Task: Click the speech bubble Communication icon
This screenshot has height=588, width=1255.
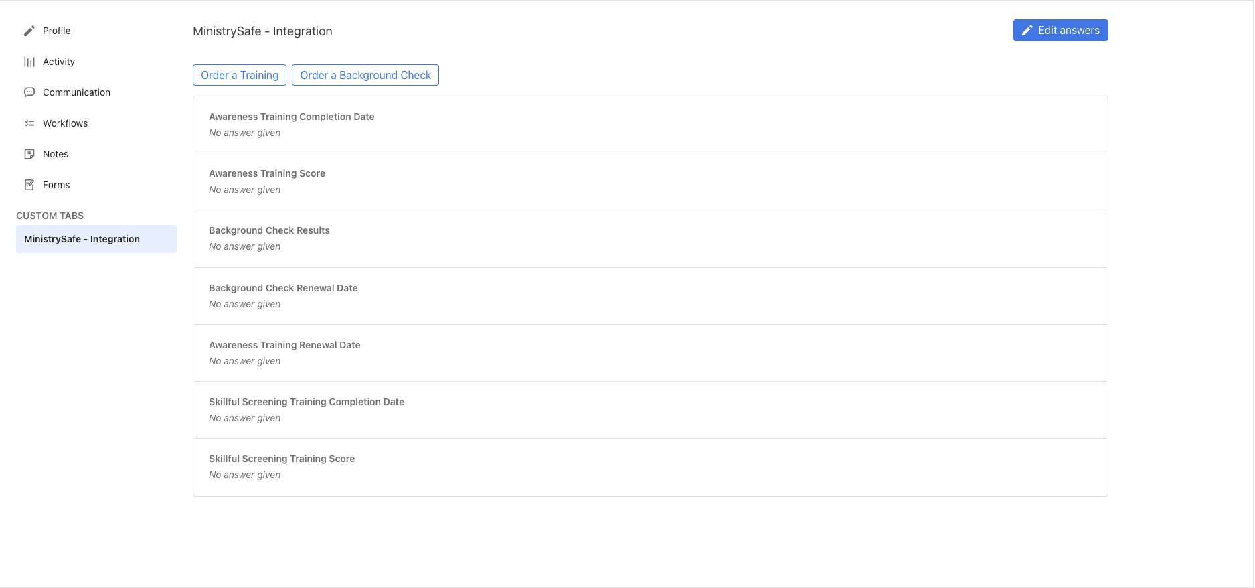Action: click(x=29, y=92)
